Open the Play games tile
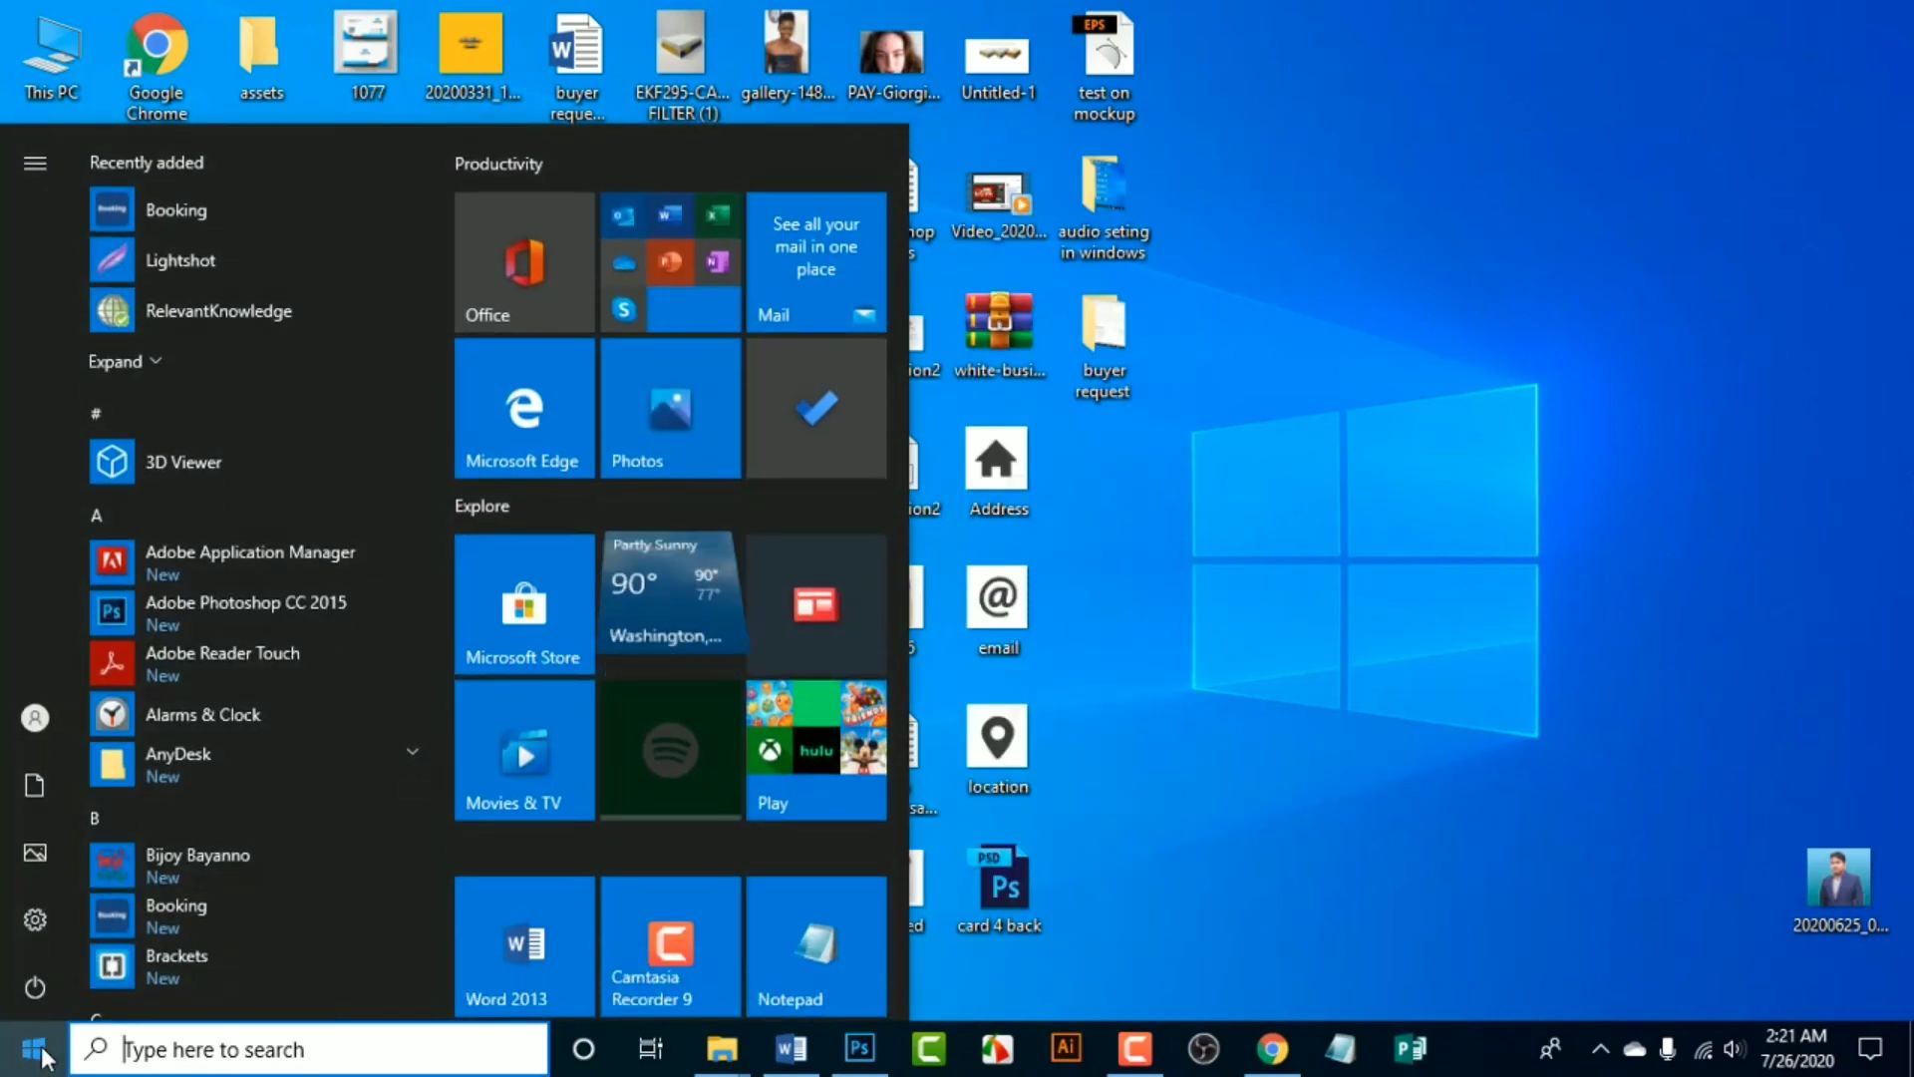Screen dimensions: 1914x1077 (x=815, y=750)
